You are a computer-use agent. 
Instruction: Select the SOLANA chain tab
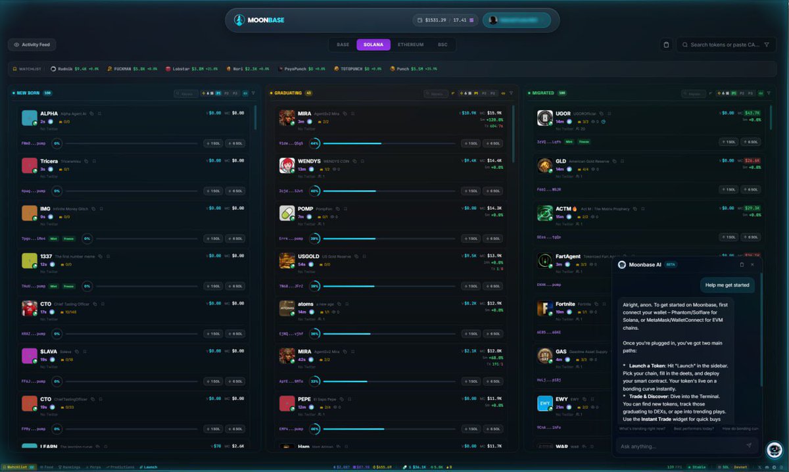373,45
